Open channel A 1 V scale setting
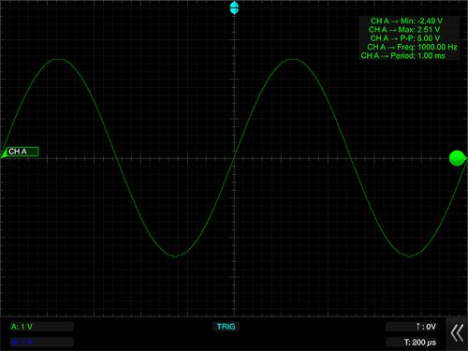The image size is (468, 351). click(41, 327)
